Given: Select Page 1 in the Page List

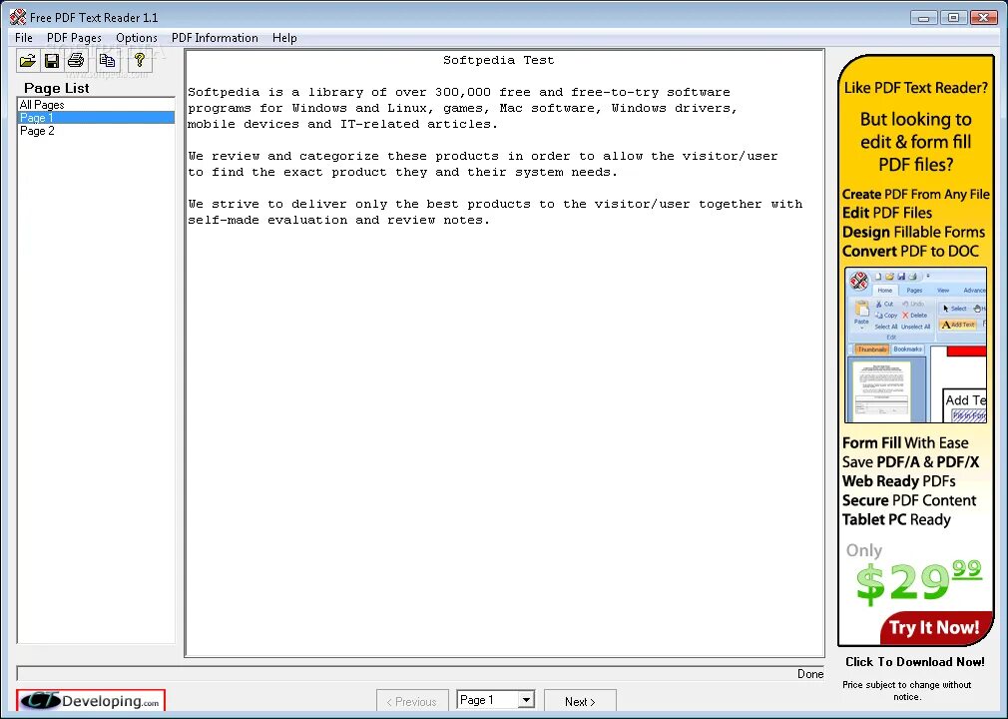Looking at the screenshot, I should coord(96,118).
